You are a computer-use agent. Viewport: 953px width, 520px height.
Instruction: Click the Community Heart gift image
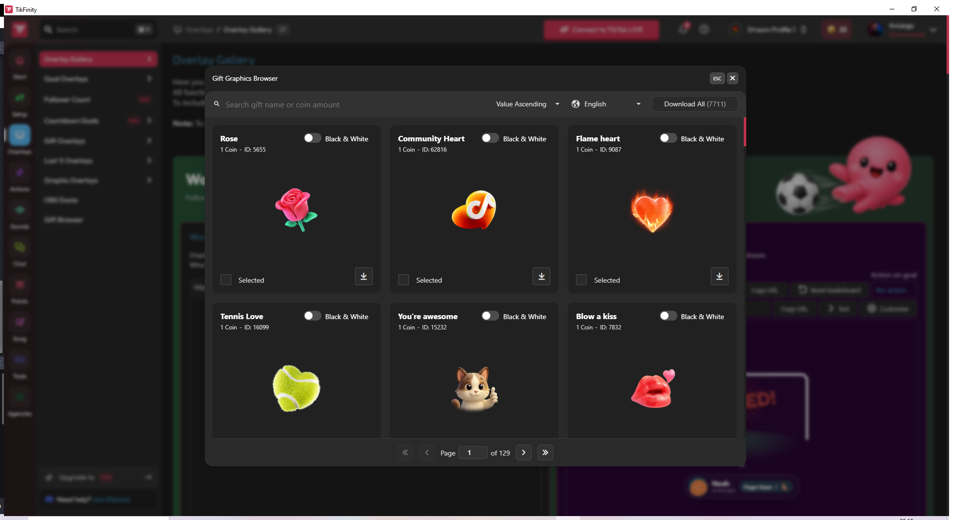click(x=474, y=210)
